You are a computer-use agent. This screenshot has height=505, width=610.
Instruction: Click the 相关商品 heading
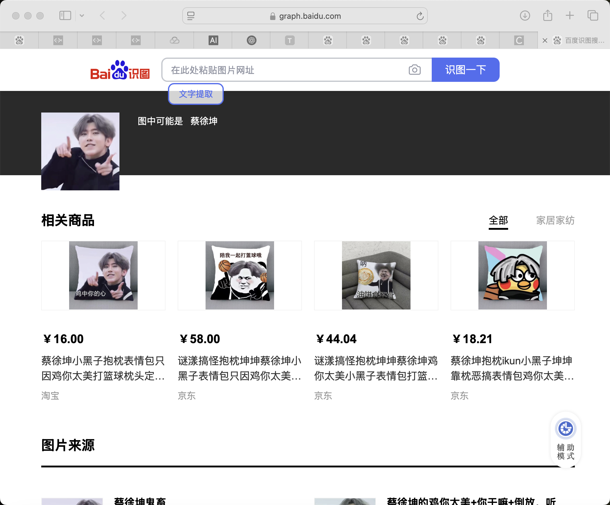pos(68,220)
